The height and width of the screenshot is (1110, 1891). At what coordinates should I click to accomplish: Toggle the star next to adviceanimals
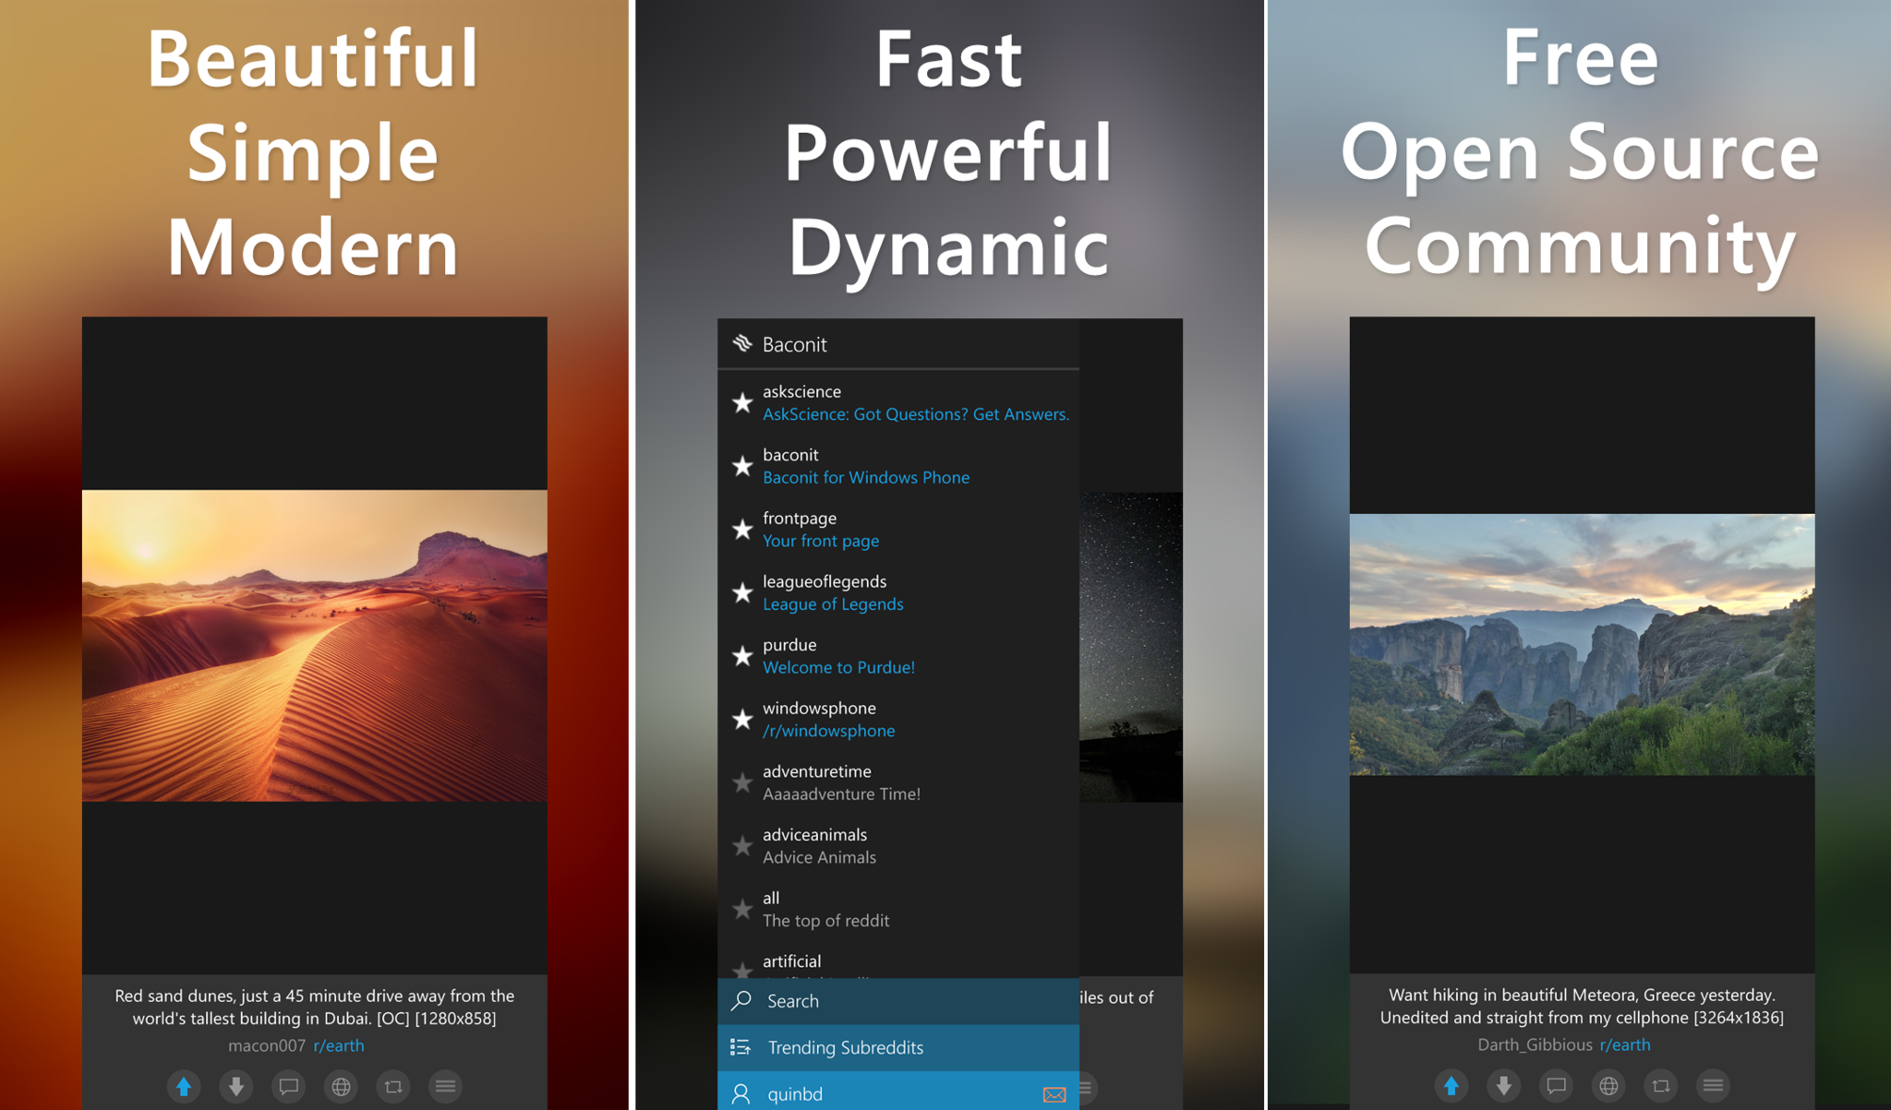[742, 846]
